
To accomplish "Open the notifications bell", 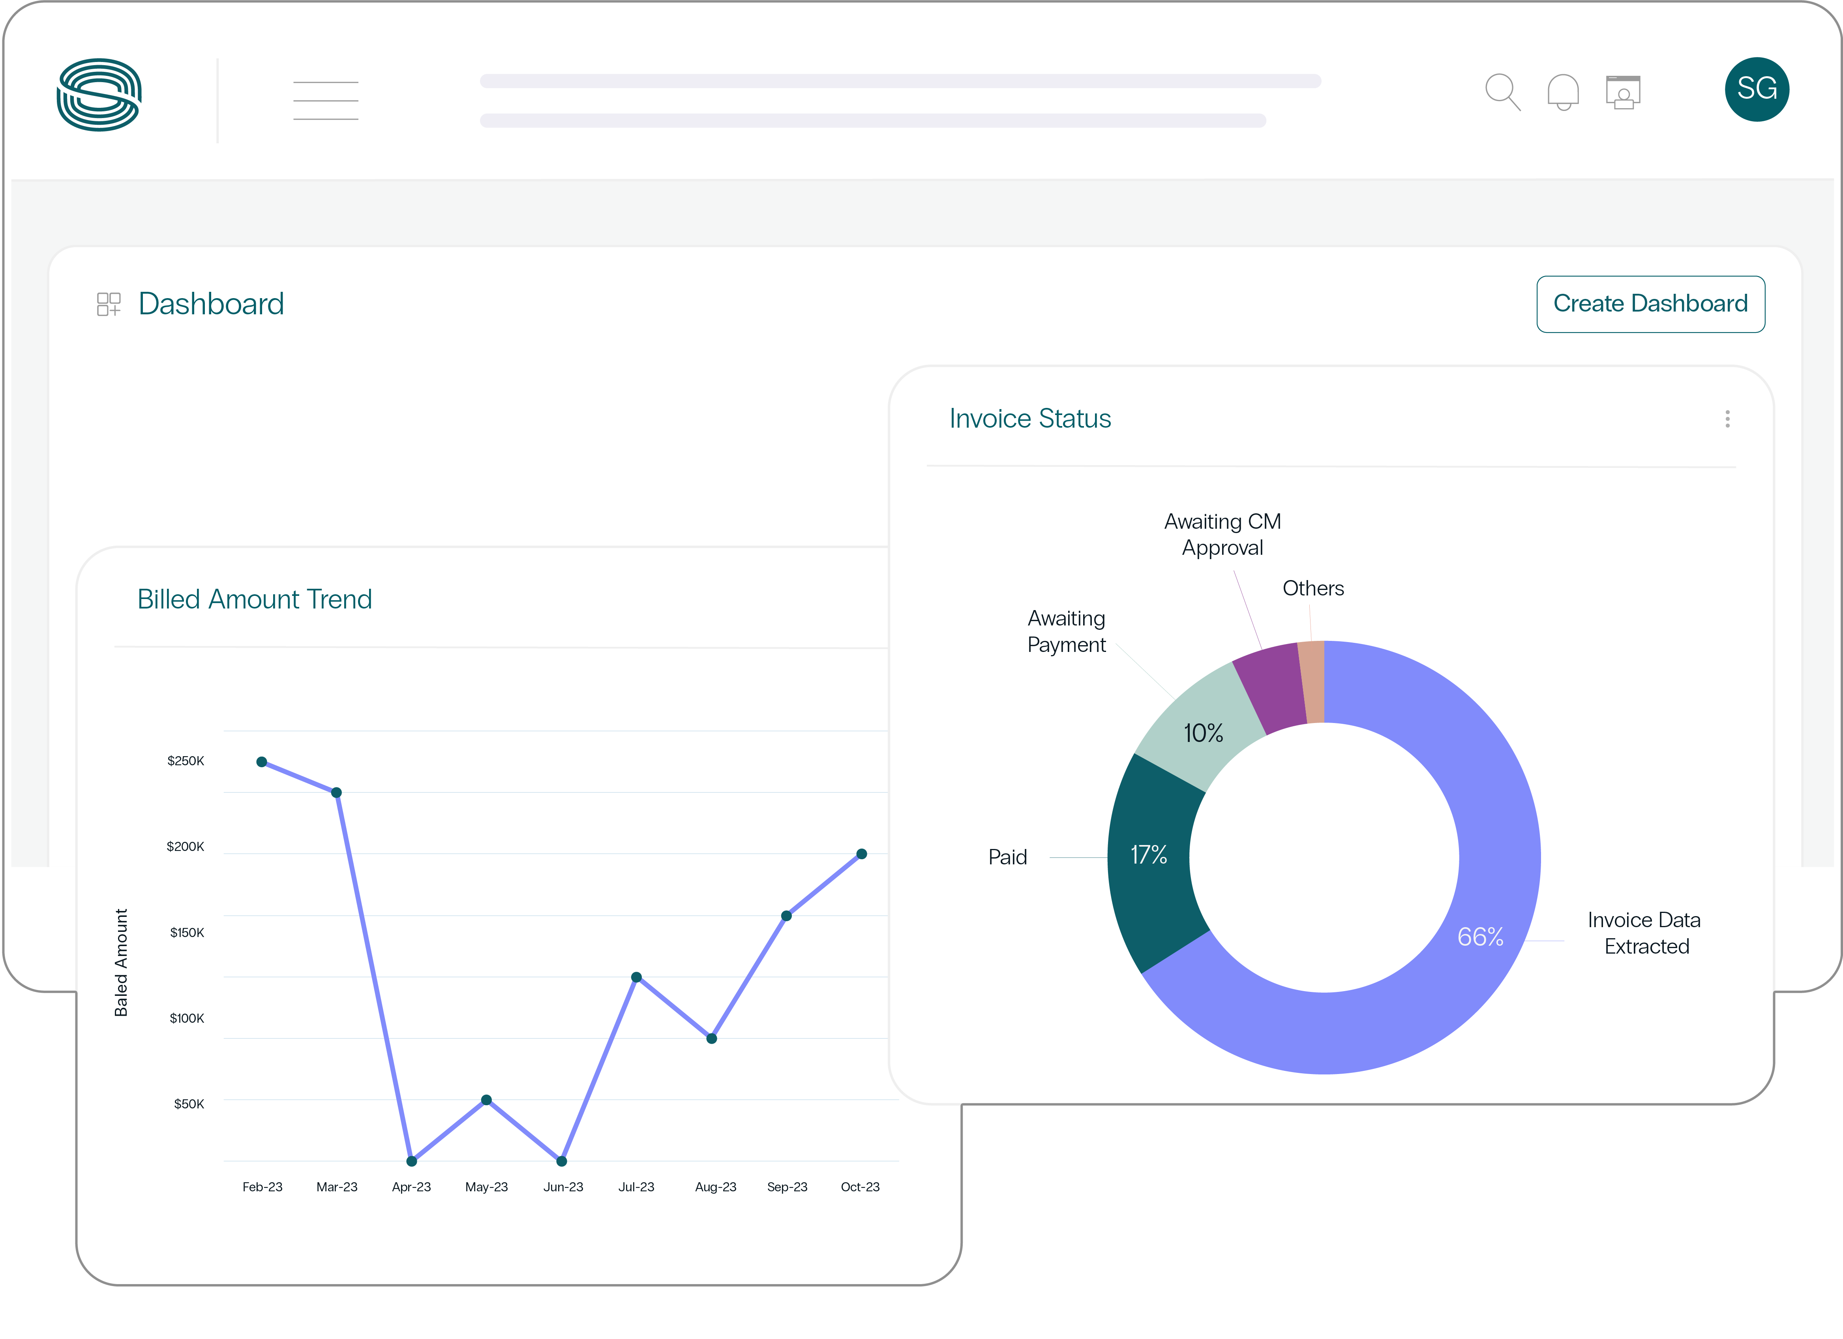I will (1563, 92).
